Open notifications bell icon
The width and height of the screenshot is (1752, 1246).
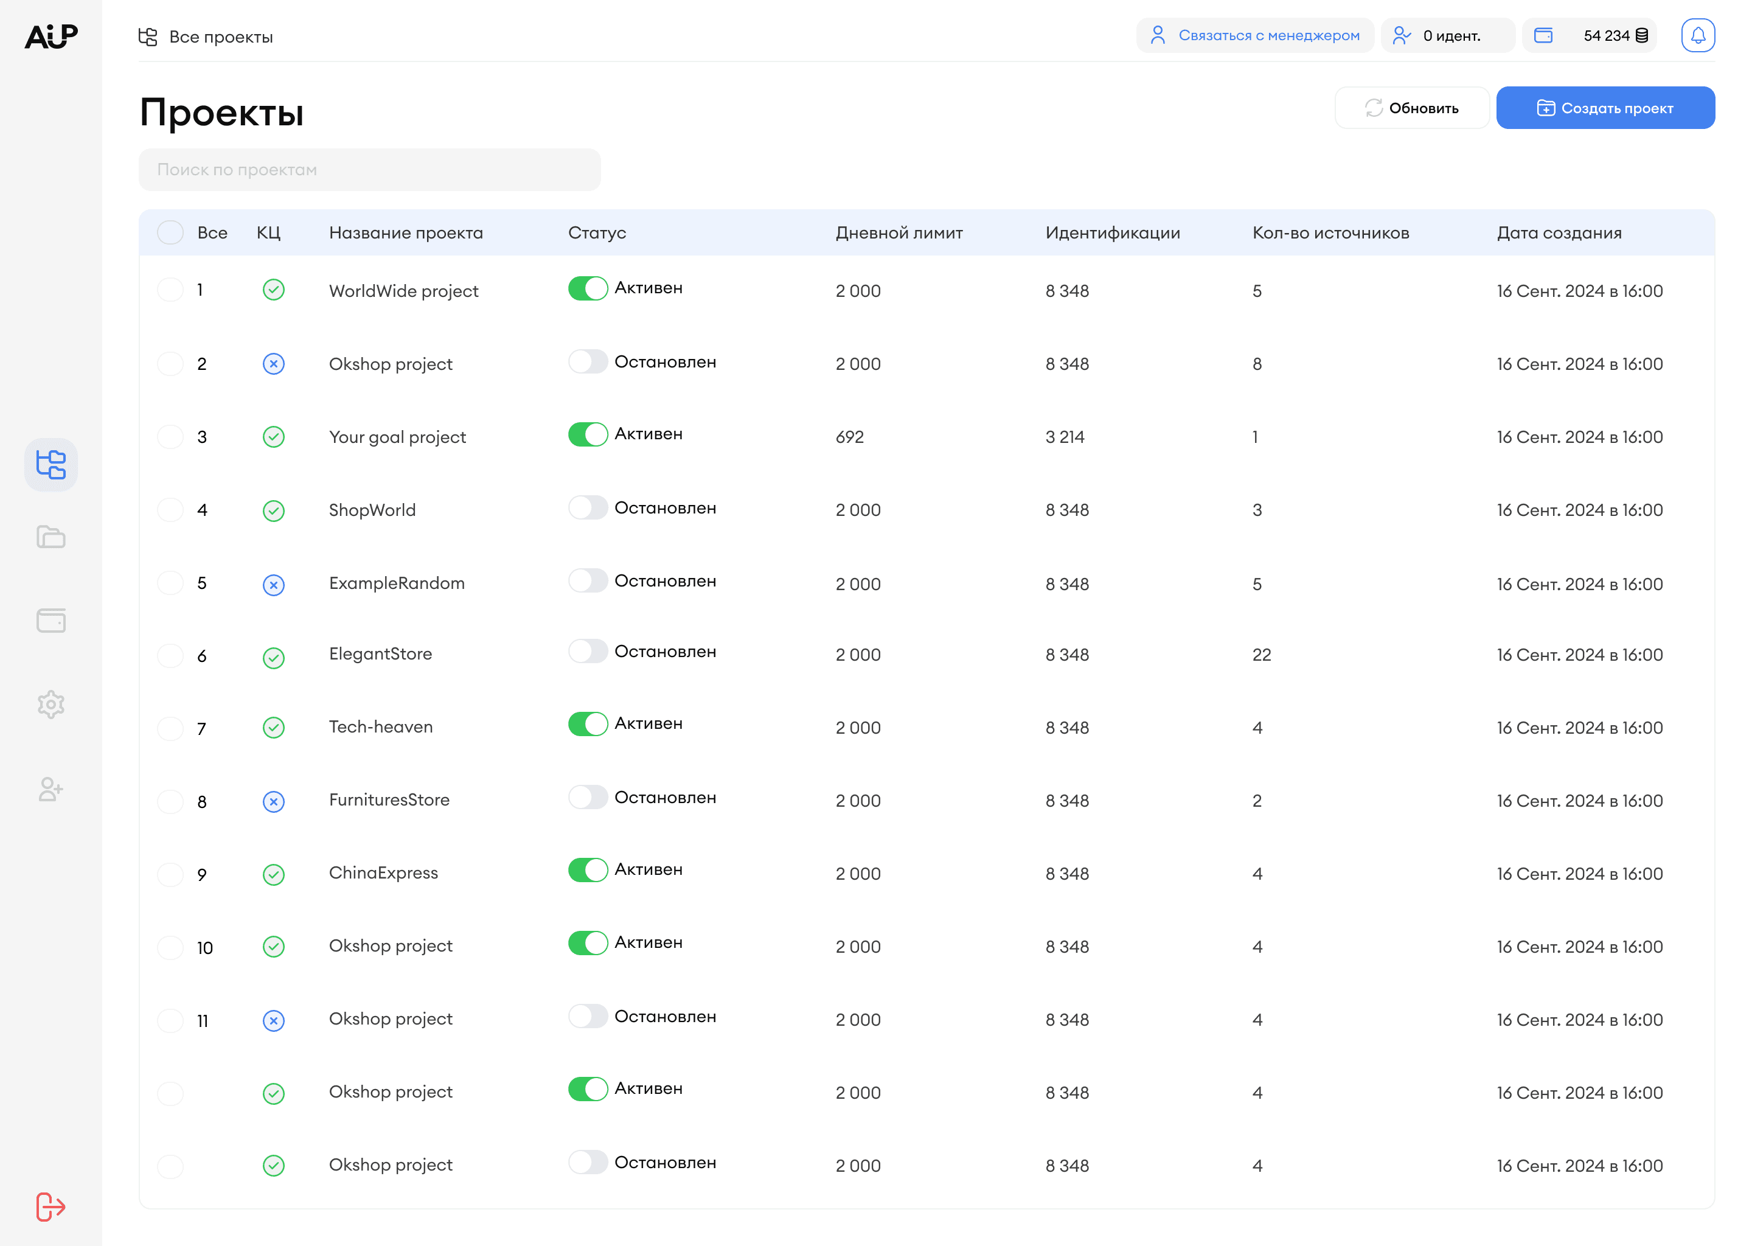point(1697,35)
